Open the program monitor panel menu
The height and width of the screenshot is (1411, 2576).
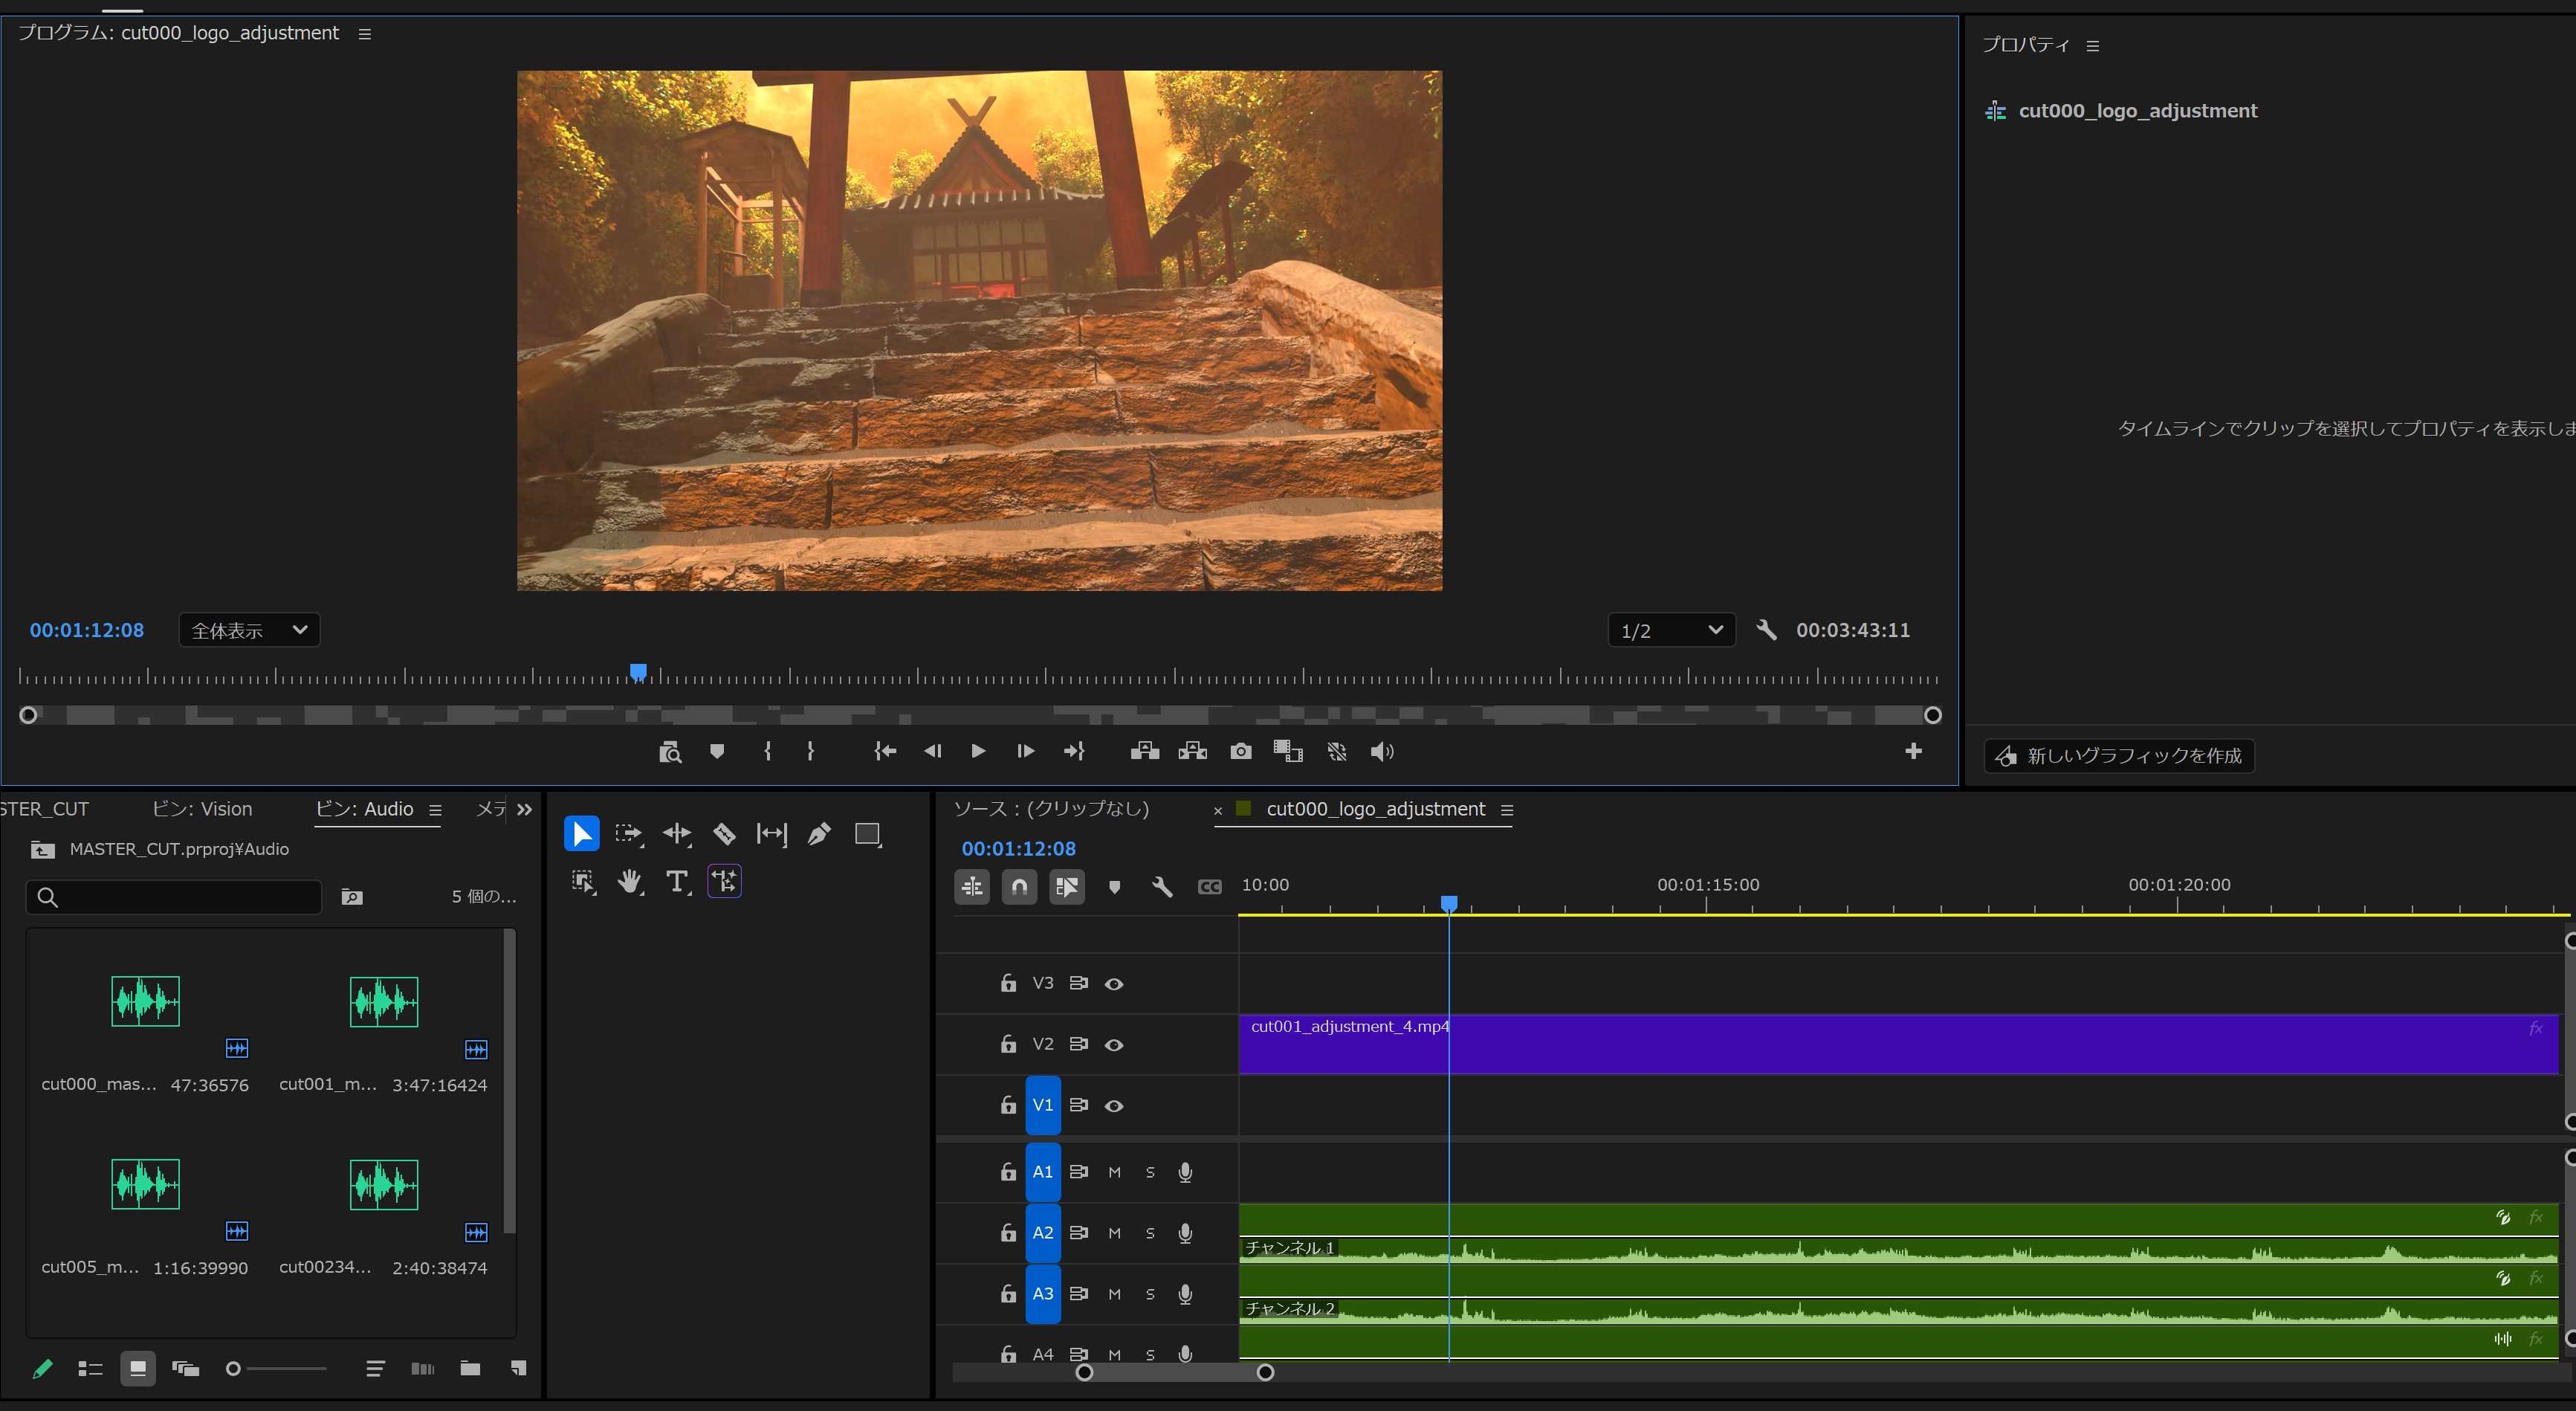[365, 34]
